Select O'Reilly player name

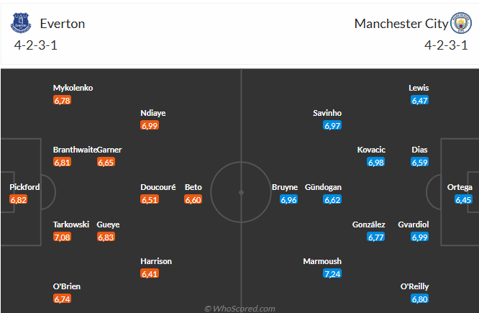[x=414, y=286]
